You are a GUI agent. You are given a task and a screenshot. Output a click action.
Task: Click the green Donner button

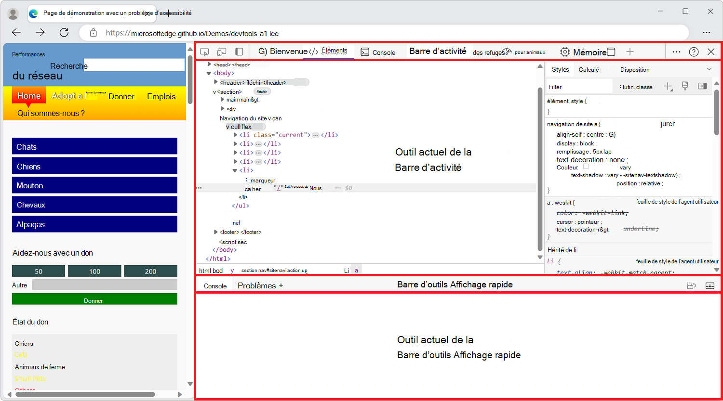tap(94, 299)
